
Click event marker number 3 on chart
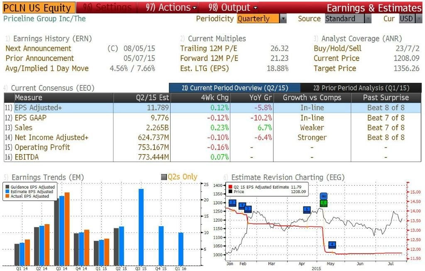[248, 209]
